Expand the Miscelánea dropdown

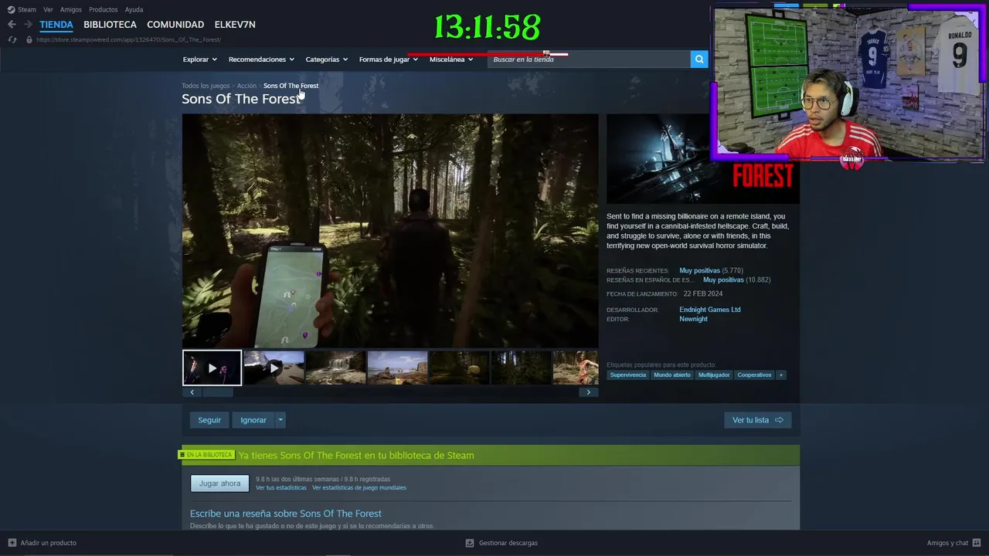click(x=451, y=59)
